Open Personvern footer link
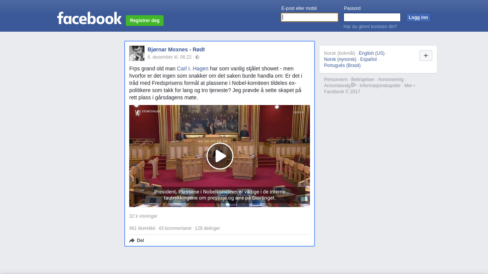The width and height of the screenshot is (488, 274). coord(335,80)
